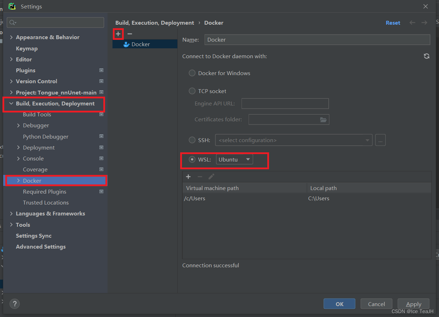Click the refresh icon beside Connect to Docker daemon
439x317 pixels.
pos(427,56)
